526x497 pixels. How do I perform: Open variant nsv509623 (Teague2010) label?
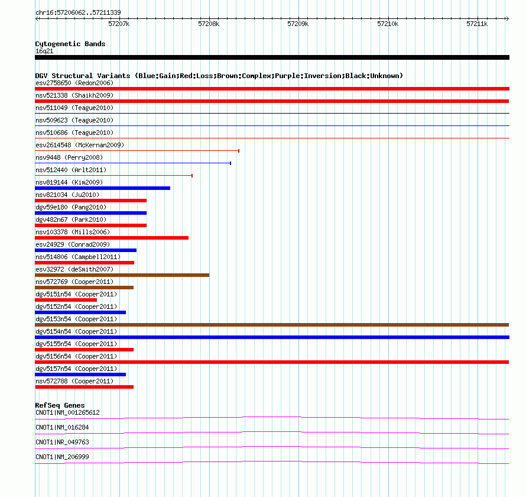74,120
